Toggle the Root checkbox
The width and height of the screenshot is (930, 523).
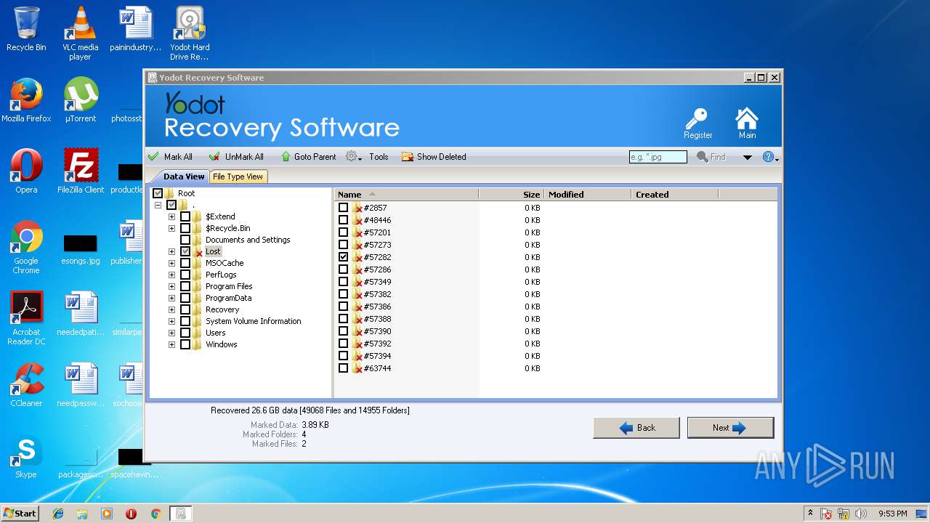coord(158,193)
